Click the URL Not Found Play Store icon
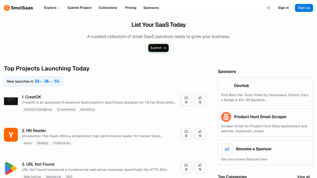The width and height of the screenshot is (317, 178). pos(11,168)
